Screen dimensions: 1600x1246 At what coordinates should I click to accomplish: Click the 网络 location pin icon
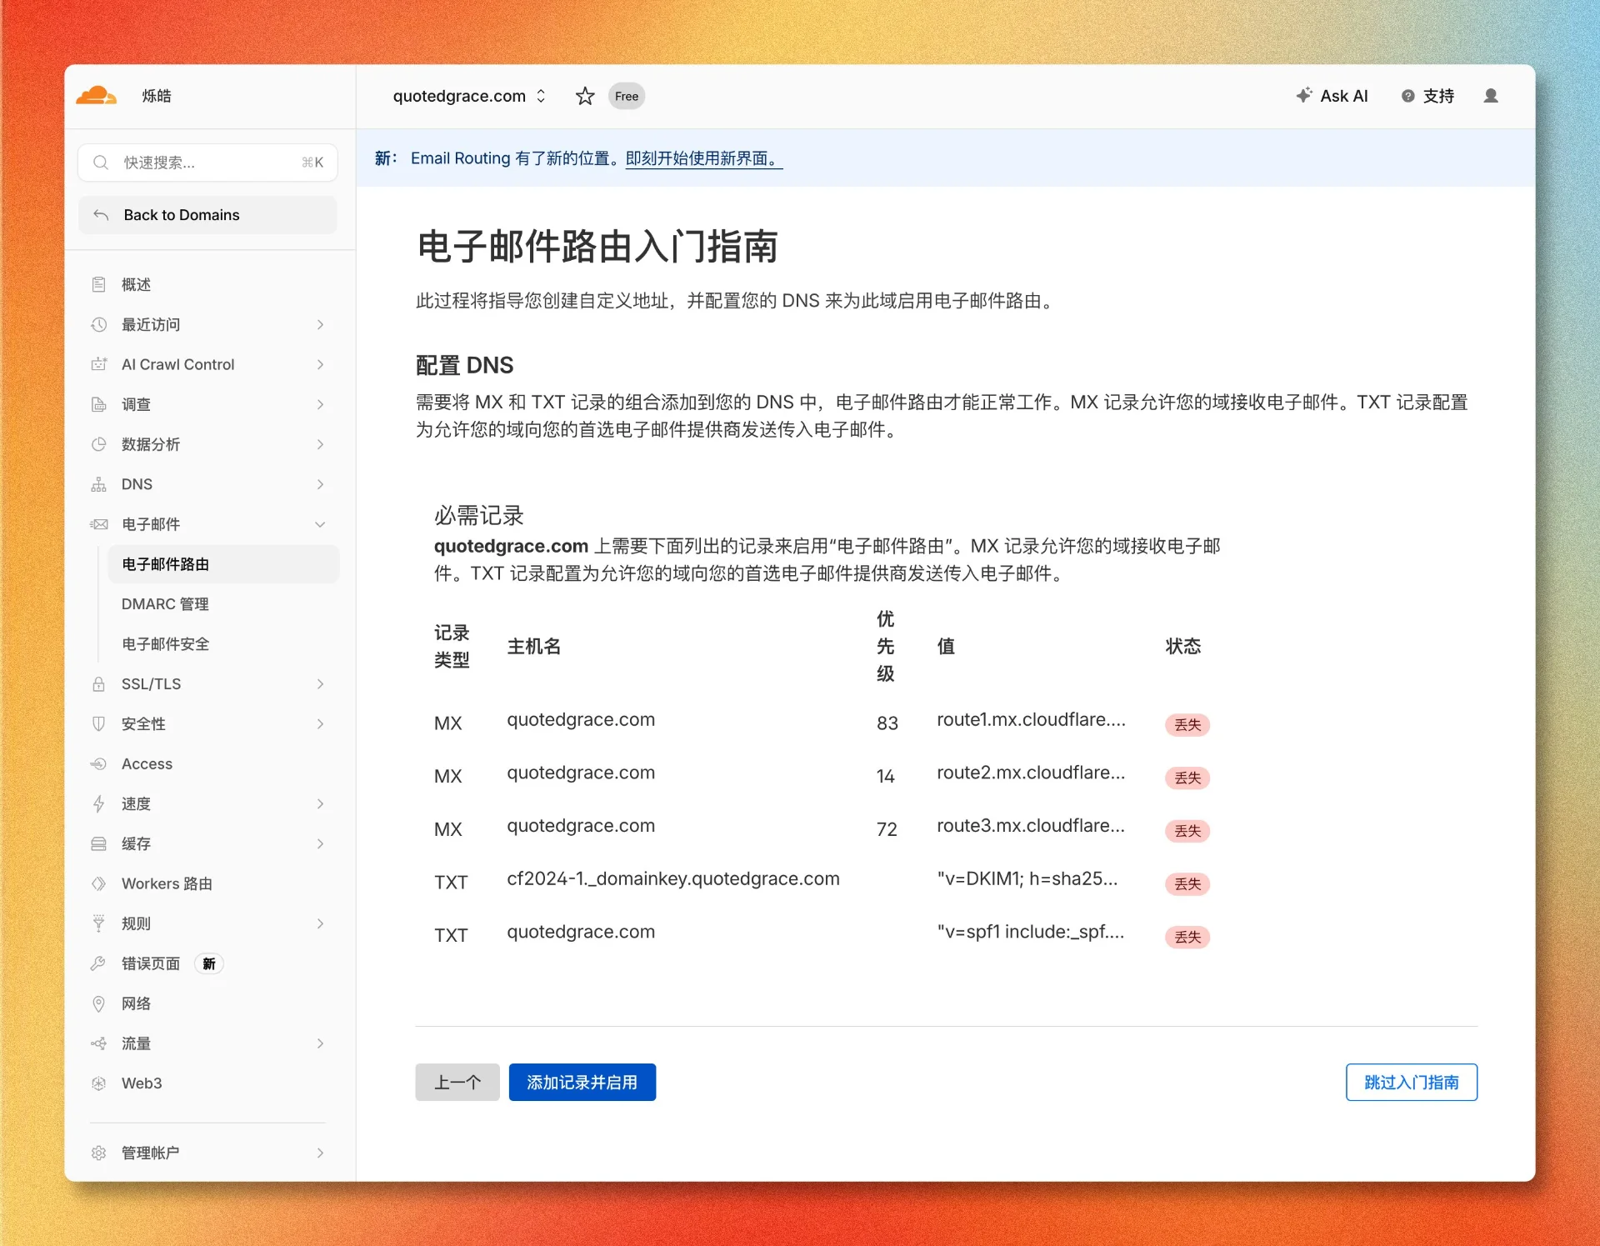98,1003
